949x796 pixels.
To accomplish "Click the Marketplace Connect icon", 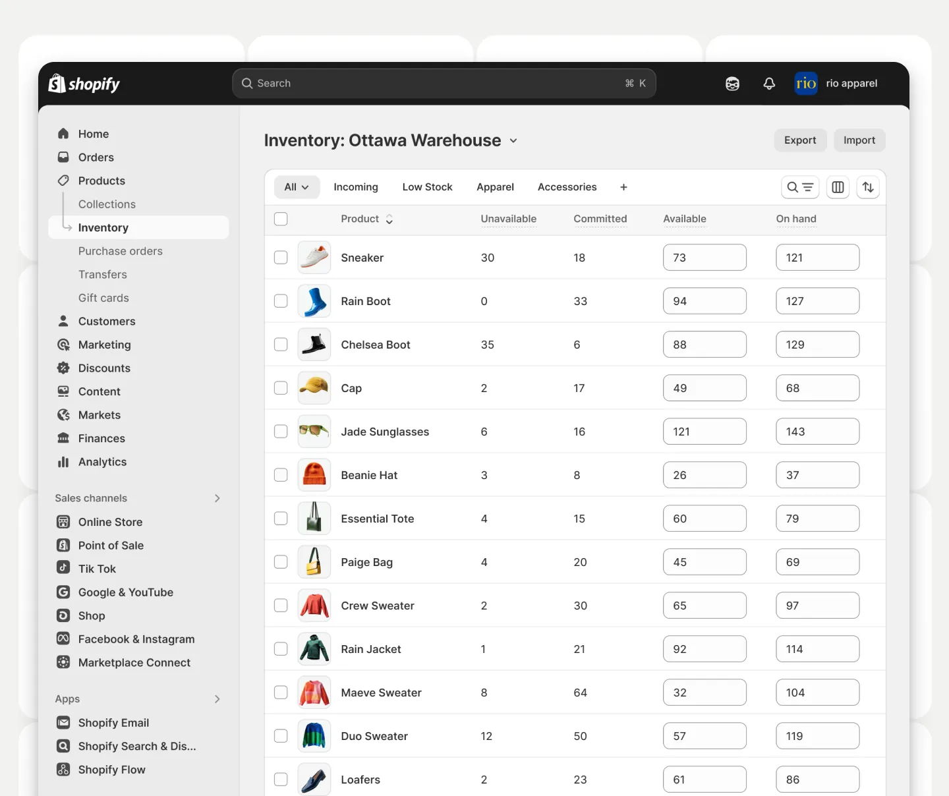I will pyautogui.click(x=63, y=662).
